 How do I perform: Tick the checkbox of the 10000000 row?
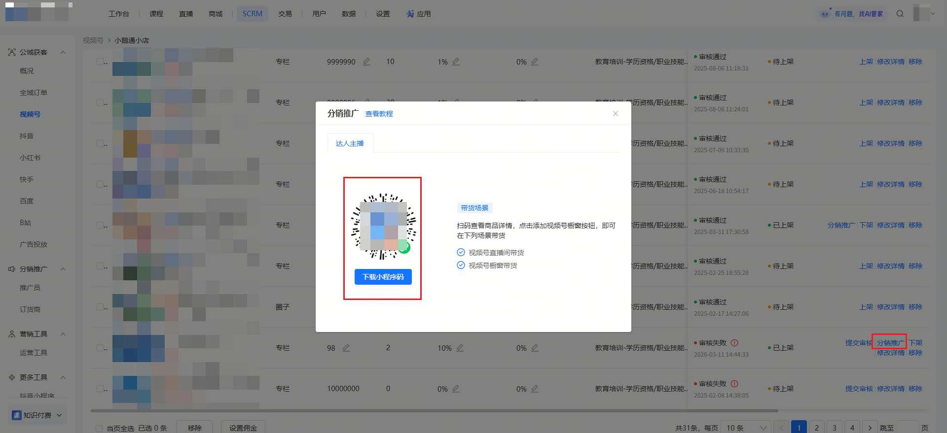coord(100,389)
